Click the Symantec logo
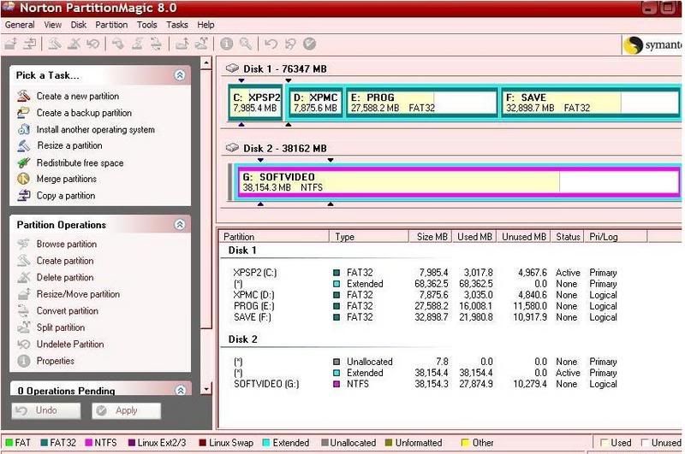 (652, 44)
